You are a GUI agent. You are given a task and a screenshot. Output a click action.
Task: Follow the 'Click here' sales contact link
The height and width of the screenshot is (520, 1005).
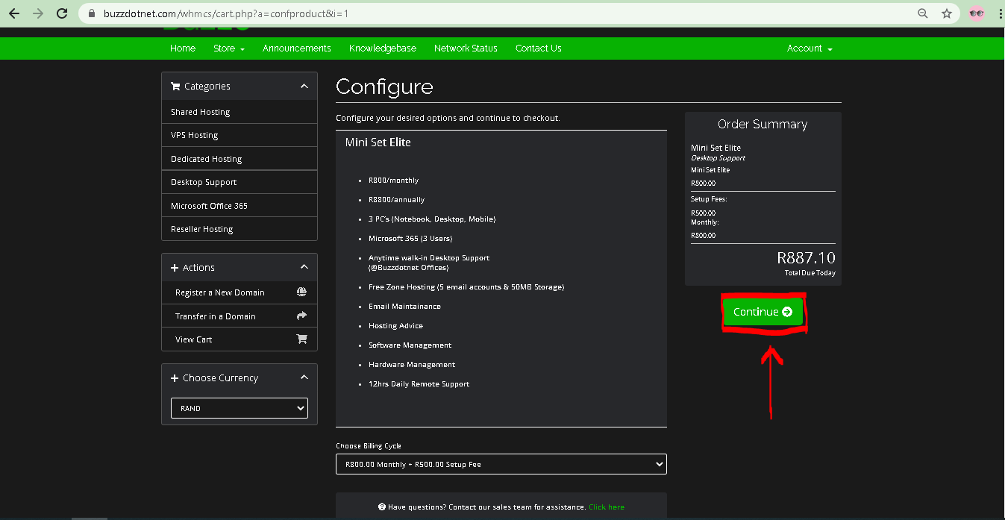coord(606,507)
